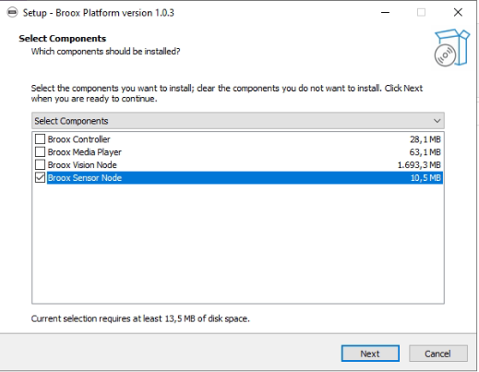Enable the Broox Controller checkbox
479x372 pixels.
point(40,139)
